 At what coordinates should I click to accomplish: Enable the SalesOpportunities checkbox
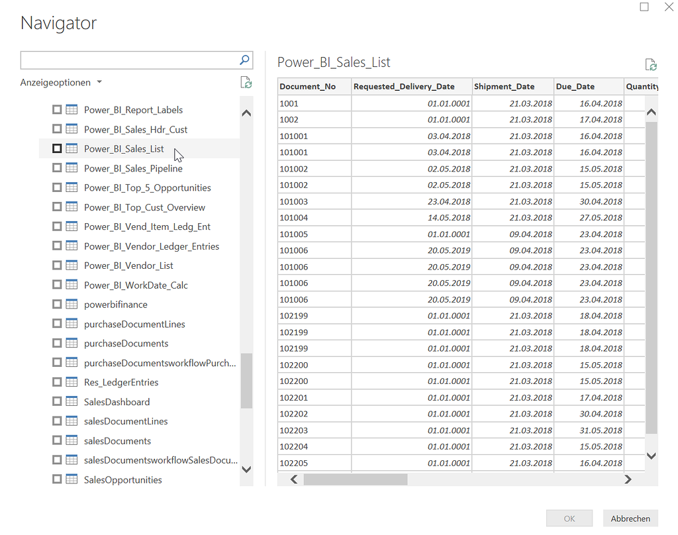pyautogui.click(x=57, y=479)
